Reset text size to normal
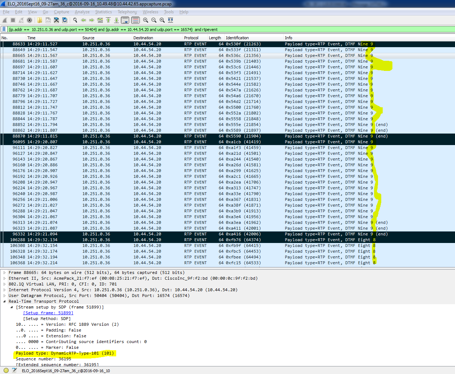The width and height of the screenshot is (455, 374). [162, 20]
